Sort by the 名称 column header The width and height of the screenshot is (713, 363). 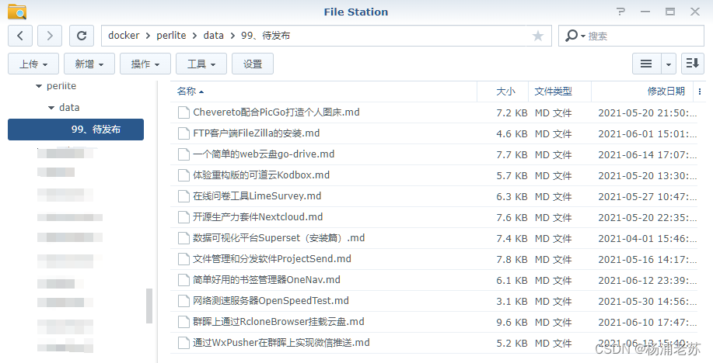pos(323,92)
